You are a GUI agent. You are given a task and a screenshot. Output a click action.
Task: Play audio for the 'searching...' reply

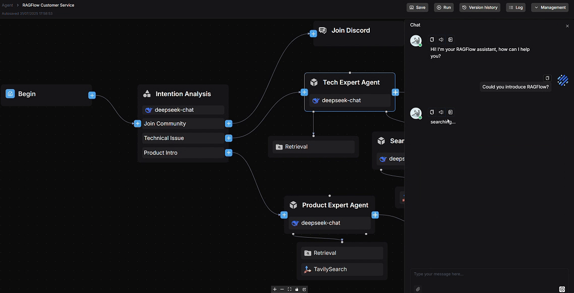click(441, 112)
